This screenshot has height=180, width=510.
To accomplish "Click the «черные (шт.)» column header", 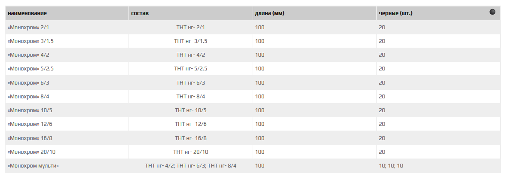I will 395,13.
